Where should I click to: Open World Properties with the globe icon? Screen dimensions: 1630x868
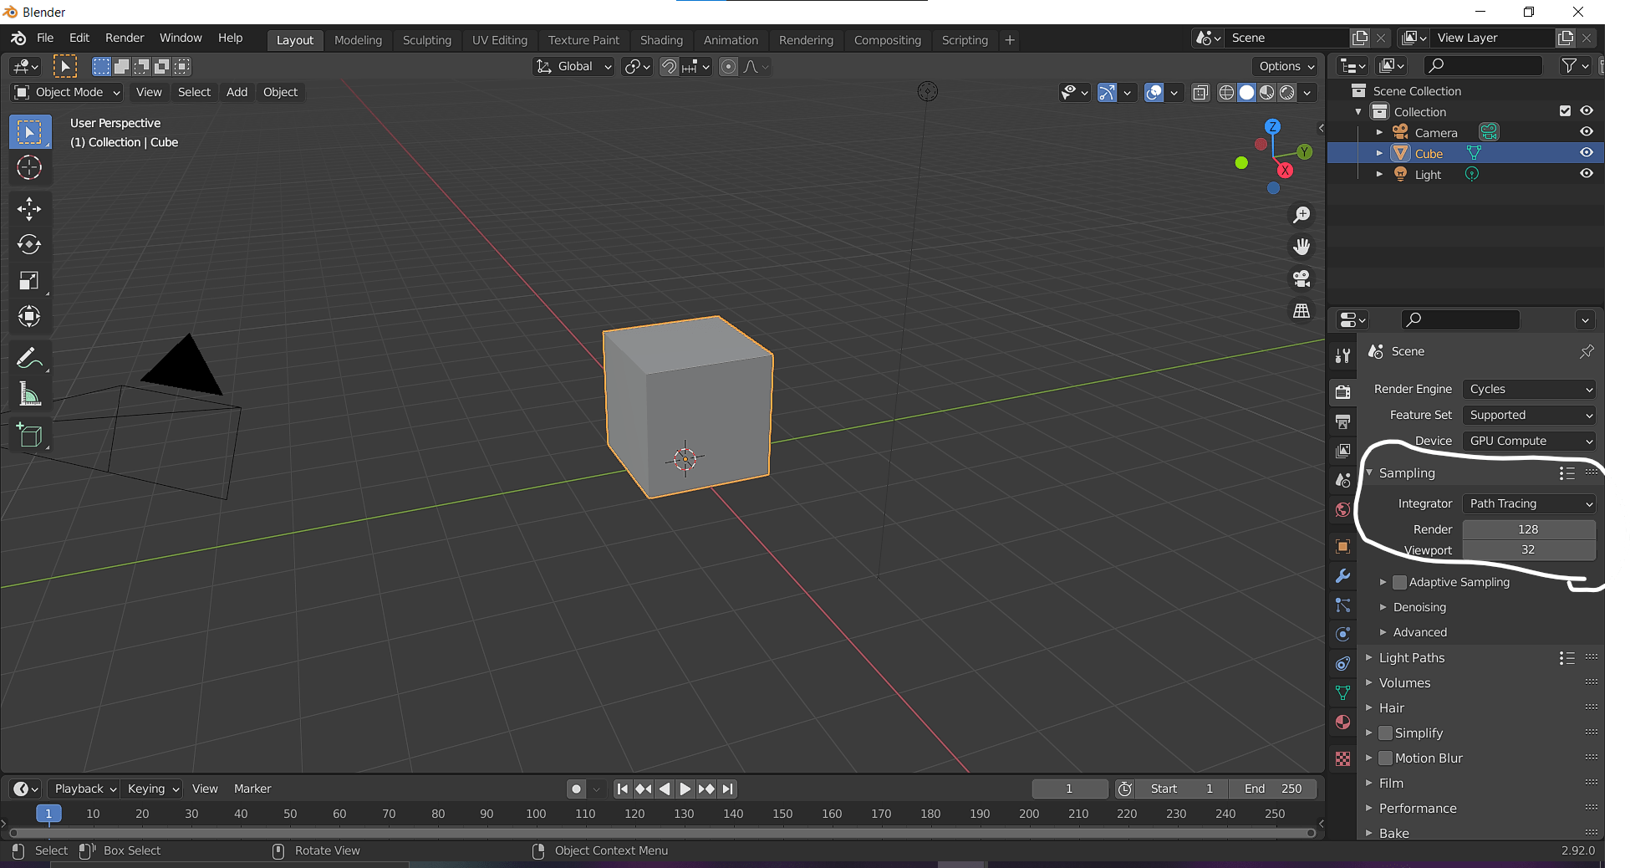point(1342,509)
